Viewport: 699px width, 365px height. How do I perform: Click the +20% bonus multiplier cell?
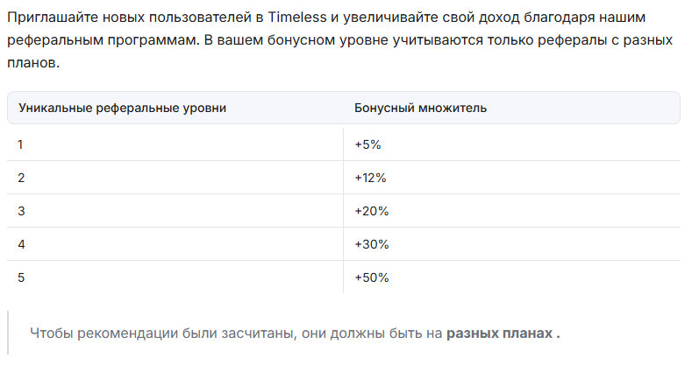(x=512, y=211)
